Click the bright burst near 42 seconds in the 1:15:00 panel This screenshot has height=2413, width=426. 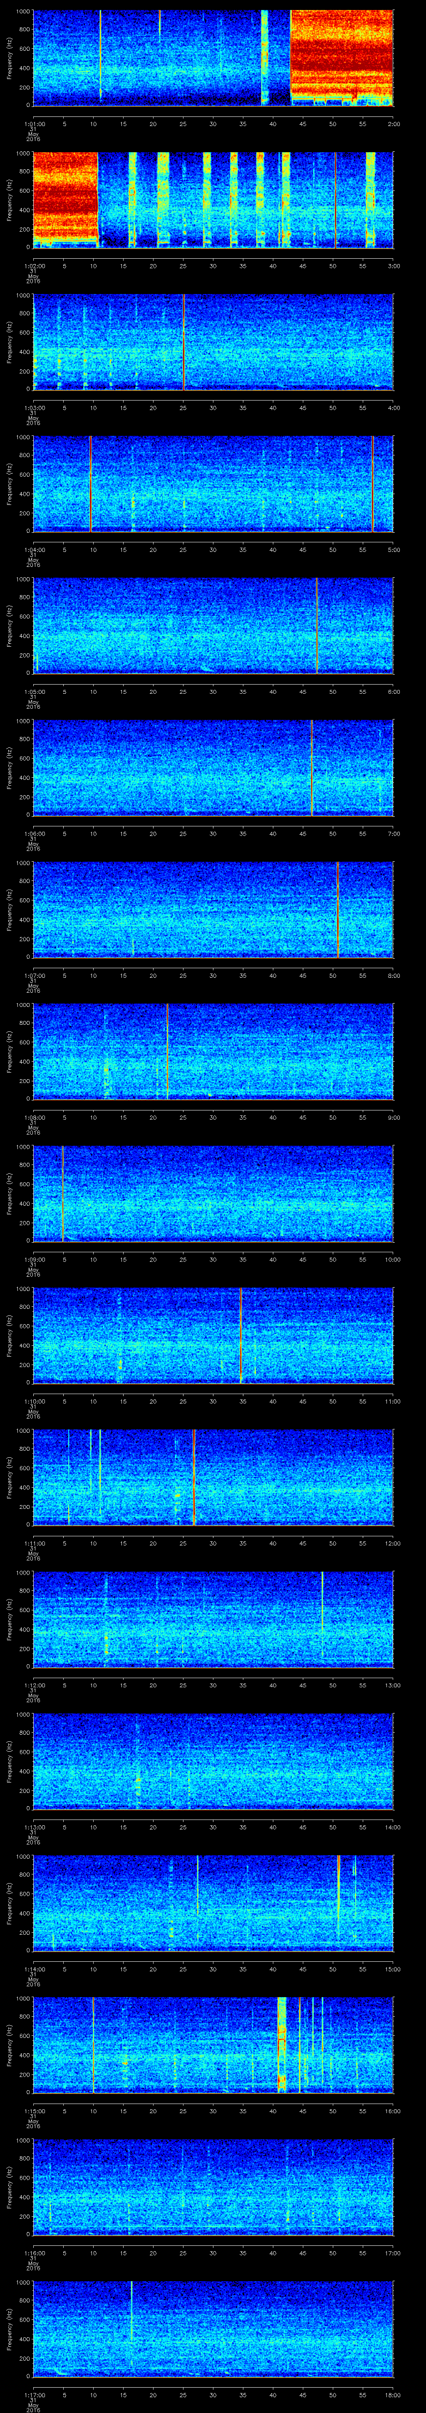tap(282, 2046)
